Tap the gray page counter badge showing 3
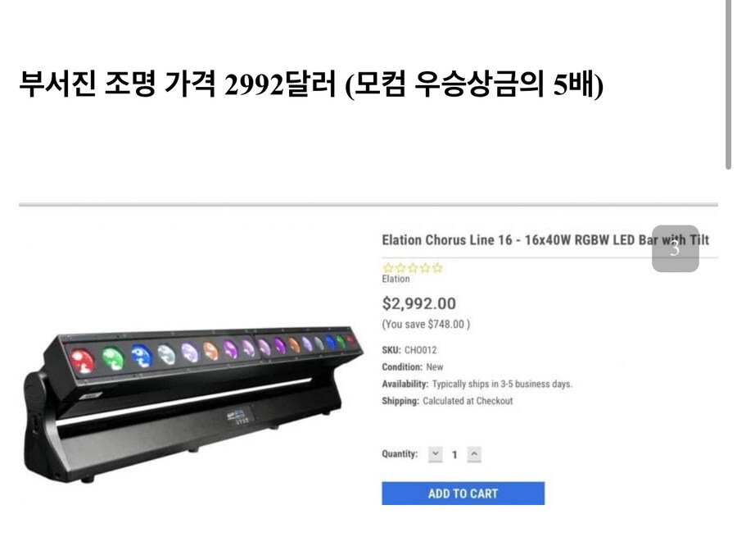 coord(675,248)
